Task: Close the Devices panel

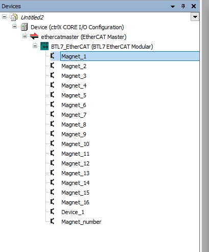Action: coord(194,6)
